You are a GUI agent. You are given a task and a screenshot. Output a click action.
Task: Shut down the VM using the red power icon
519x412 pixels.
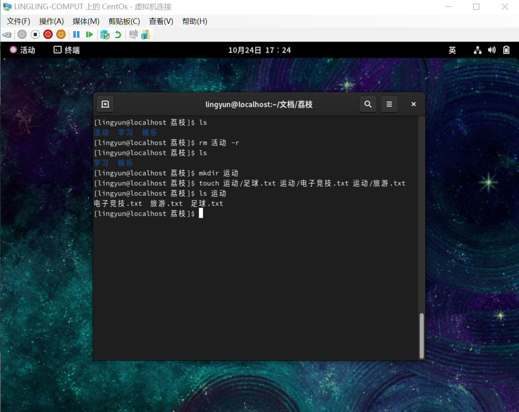pos(48,35)
